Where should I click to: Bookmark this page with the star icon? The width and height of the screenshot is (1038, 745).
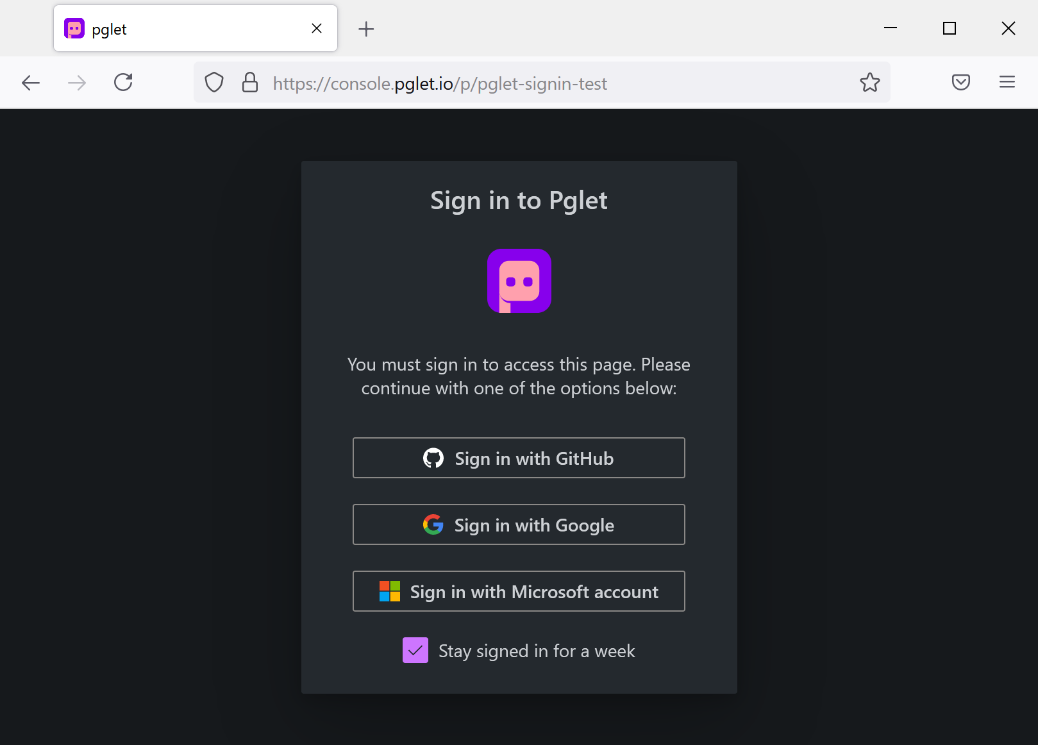(869, 83)
